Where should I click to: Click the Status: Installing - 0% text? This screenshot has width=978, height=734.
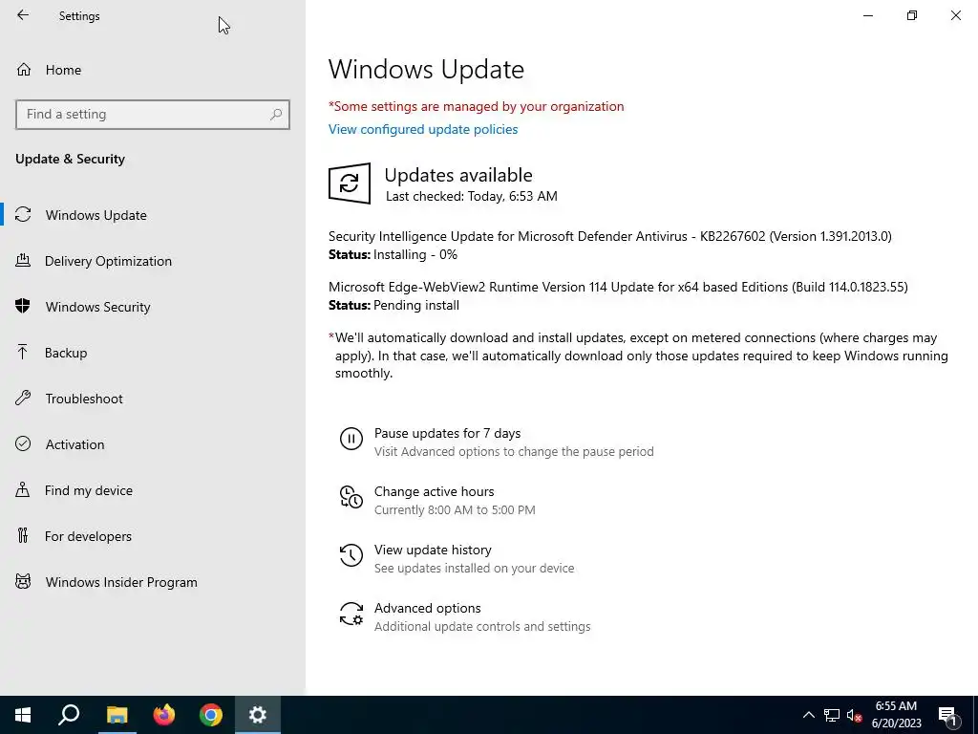coord(393,254)
